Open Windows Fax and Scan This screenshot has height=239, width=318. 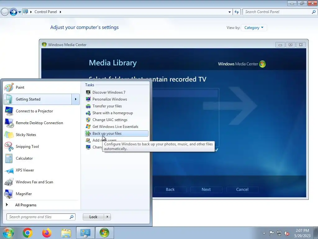[x=42, y=182]
